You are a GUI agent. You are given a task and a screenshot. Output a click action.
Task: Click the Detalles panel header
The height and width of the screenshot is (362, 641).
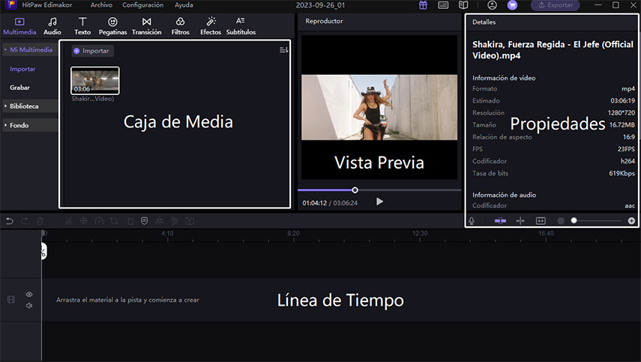tap(484, 22)
